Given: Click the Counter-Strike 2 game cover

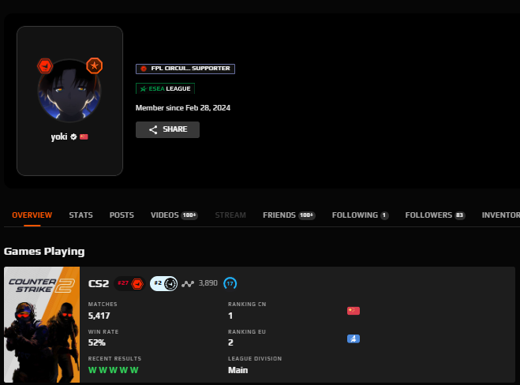Looking at the screenshot, I should pyautogui.click(x=42, y=325).
